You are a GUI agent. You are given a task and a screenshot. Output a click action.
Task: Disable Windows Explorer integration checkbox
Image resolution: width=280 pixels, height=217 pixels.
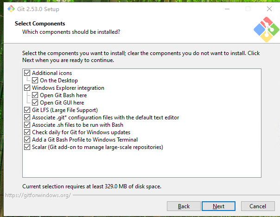(x=27, y=88)
